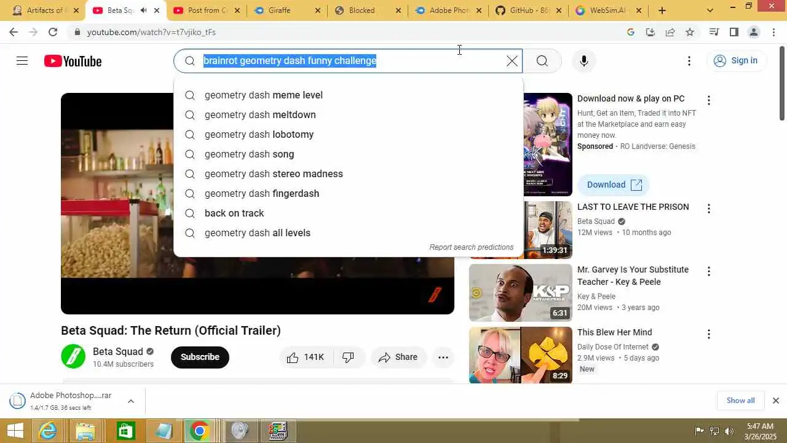Mute the Beta Squad tab audio icon
Viewport: 787px width, 443px height.
(143, 10)
